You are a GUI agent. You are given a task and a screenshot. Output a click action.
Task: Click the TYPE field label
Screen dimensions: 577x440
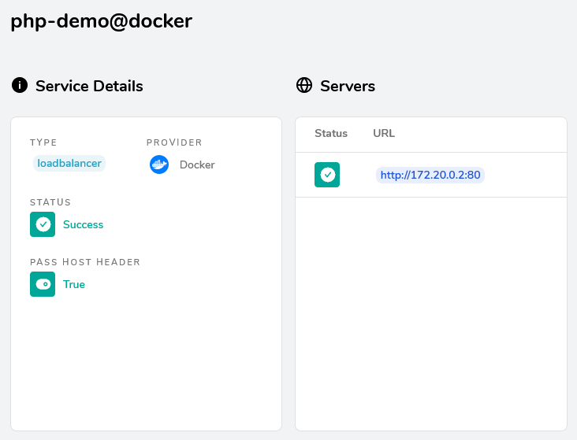pos(43,142)
